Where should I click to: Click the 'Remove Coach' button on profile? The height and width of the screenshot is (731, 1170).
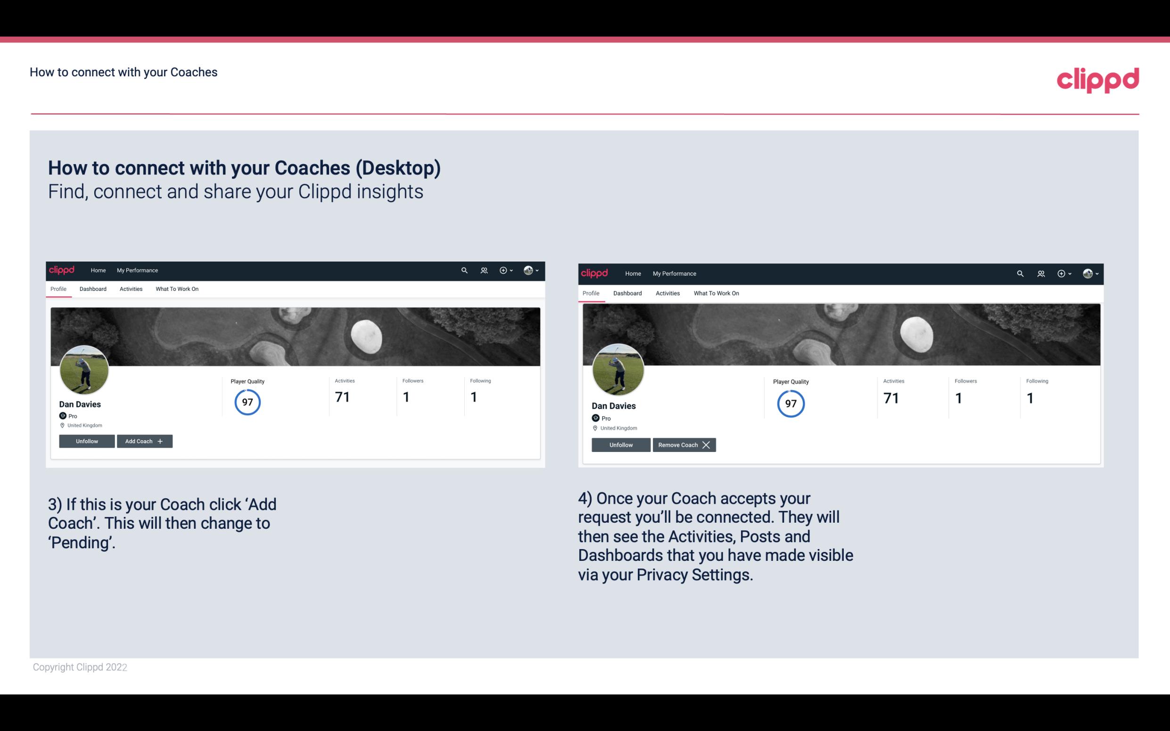click(x=683, y=444)
